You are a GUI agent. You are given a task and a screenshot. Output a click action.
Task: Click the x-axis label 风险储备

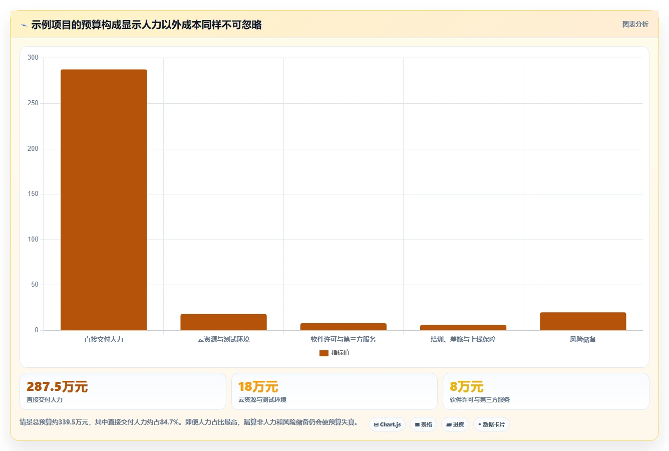(583, 339)
